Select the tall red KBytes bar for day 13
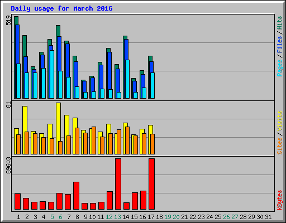Image resolution: width=286 pixels, height=223 pixels. click(118, 184)
